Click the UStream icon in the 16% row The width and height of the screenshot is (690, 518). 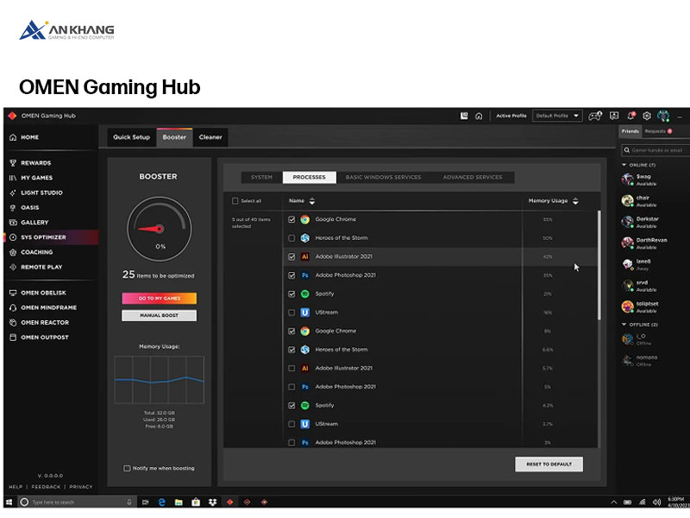tap(305, 313)
